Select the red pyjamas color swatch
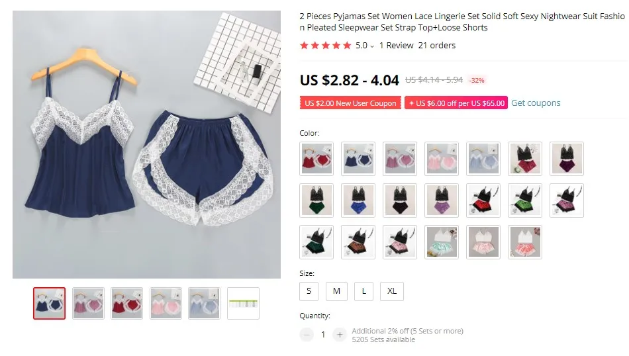The height and width of the screenshot is (356, 629). tap(316, 159)
